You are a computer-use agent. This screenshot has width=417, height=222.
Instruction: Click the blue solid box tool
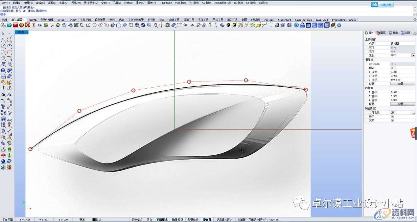coord(3,70)
